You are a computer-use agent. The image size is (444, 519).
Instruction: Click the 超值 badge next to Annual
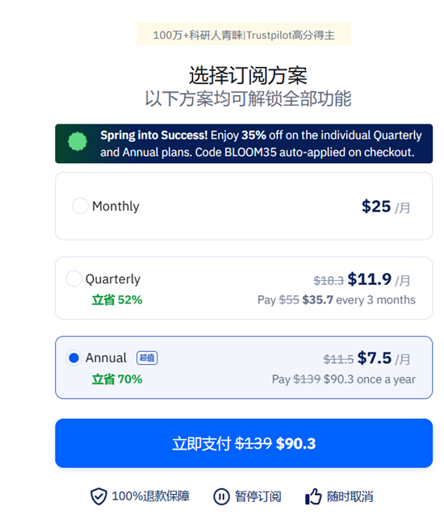[x=147, y=358]
